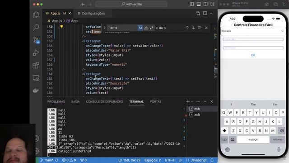
Task: Toggle Use Regular Expression in find widget
Action: (152, 28)
